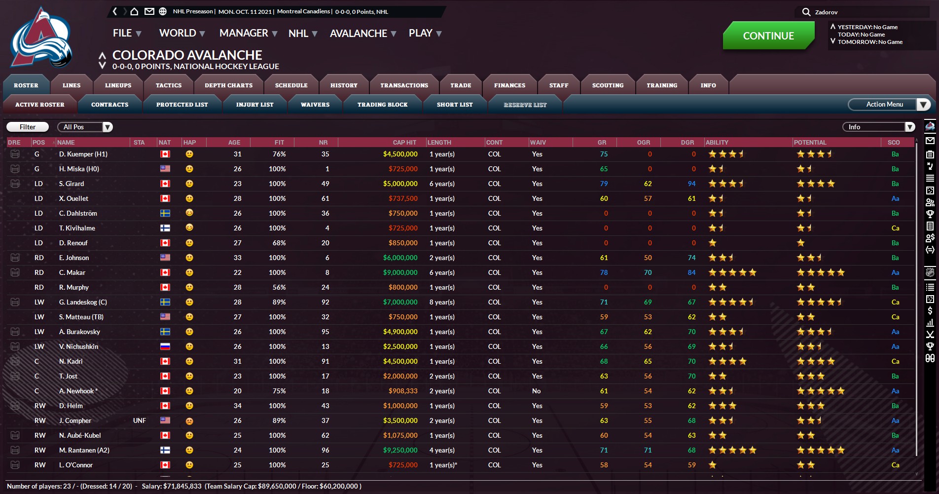Image resolution: width=939 pixels, height=494 pixels.
Task: Click the Zadorov search field
Action: click(870, 12)
